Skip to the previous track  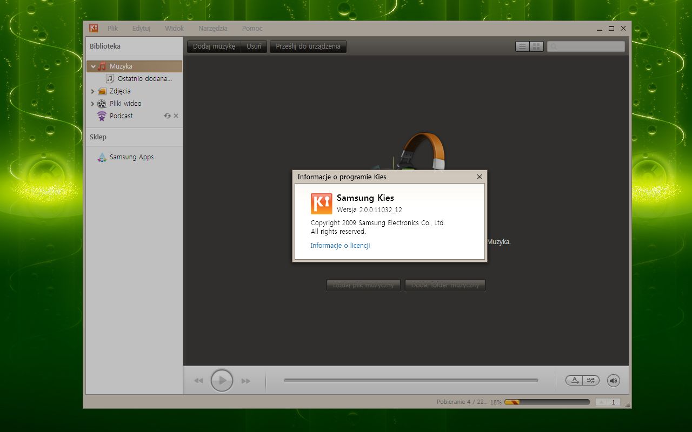(198, 381)
